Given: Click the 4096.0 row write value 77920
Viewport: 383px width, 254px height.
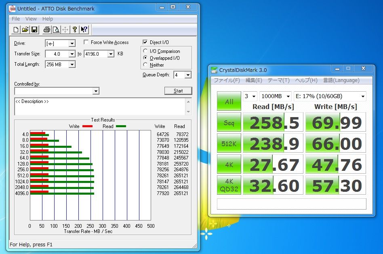Looking at the screenshot, I should coord(163,193).
